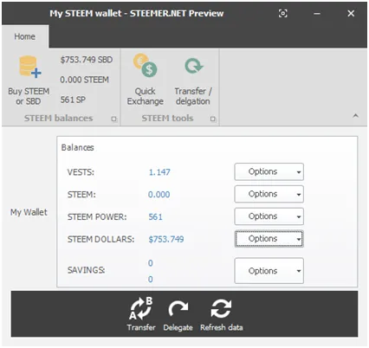Viewport: 369px width, 348px height.
Task: Click the $753.749 SBD ribbon balance
Action: (x=87, y=60)
